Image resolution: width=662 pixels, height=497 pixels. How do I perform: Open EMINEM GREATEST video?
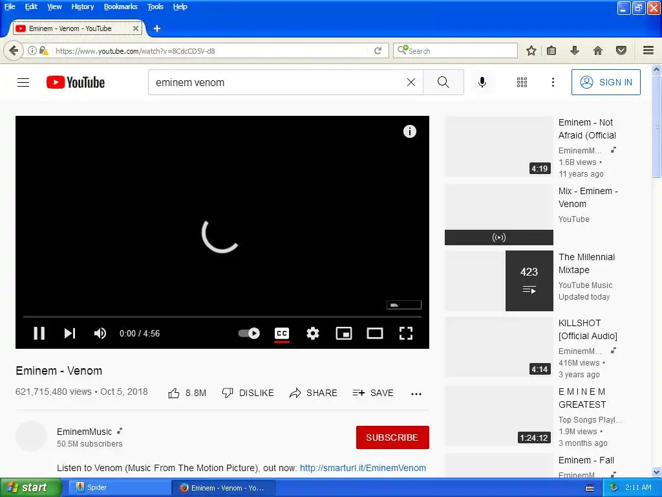coord(582,398)
